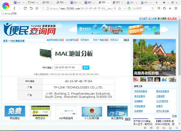Select the first thumbnail under the ad image
Screen dimensions: 181x131
click(136, 79)
